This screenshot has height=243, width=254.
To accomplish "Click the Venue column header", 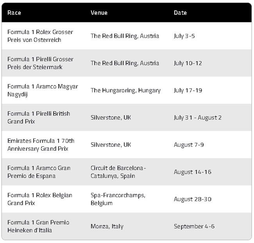I will (99, 13).
